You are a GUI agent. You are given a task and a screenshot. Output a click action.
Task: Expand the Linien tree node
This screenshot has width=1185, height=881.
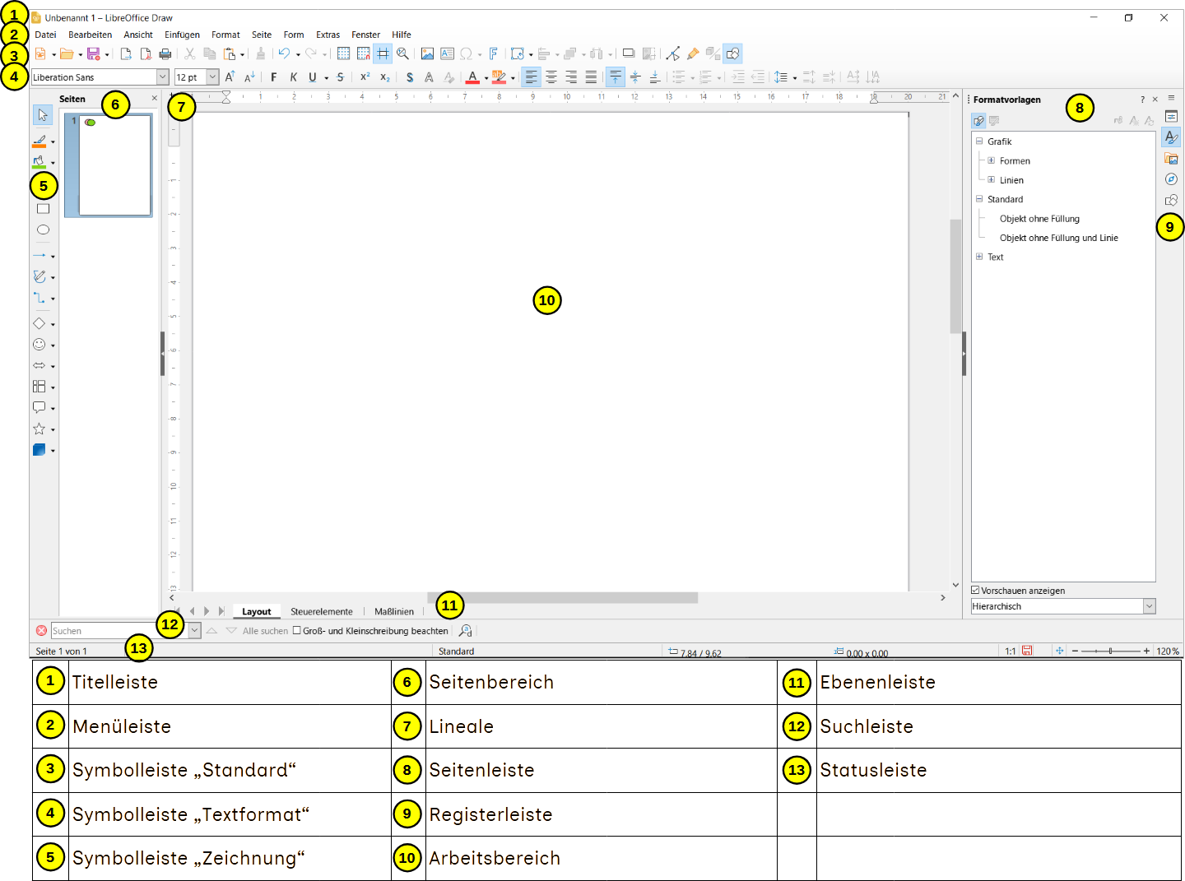pos(992,179)
